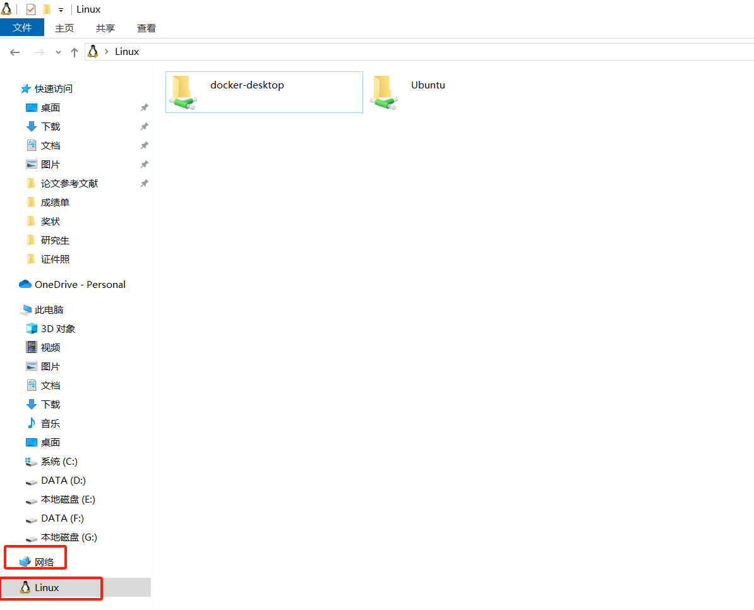754x610 pixels.
Task: Click the pin icon beside 论文参考文献
Action: click(x=144, y=184)
